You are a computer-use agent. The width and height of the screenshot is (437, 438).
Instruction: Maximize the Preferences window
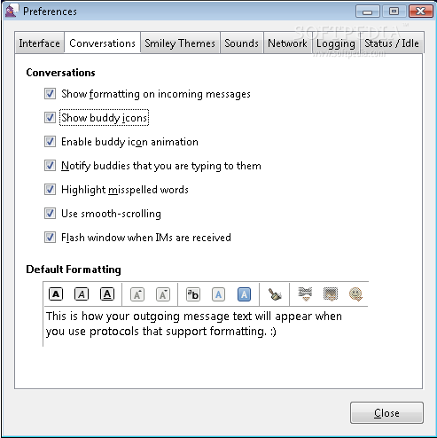394,12
